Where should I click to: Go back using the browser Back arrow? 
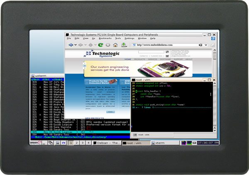click(x=71, y=45)
